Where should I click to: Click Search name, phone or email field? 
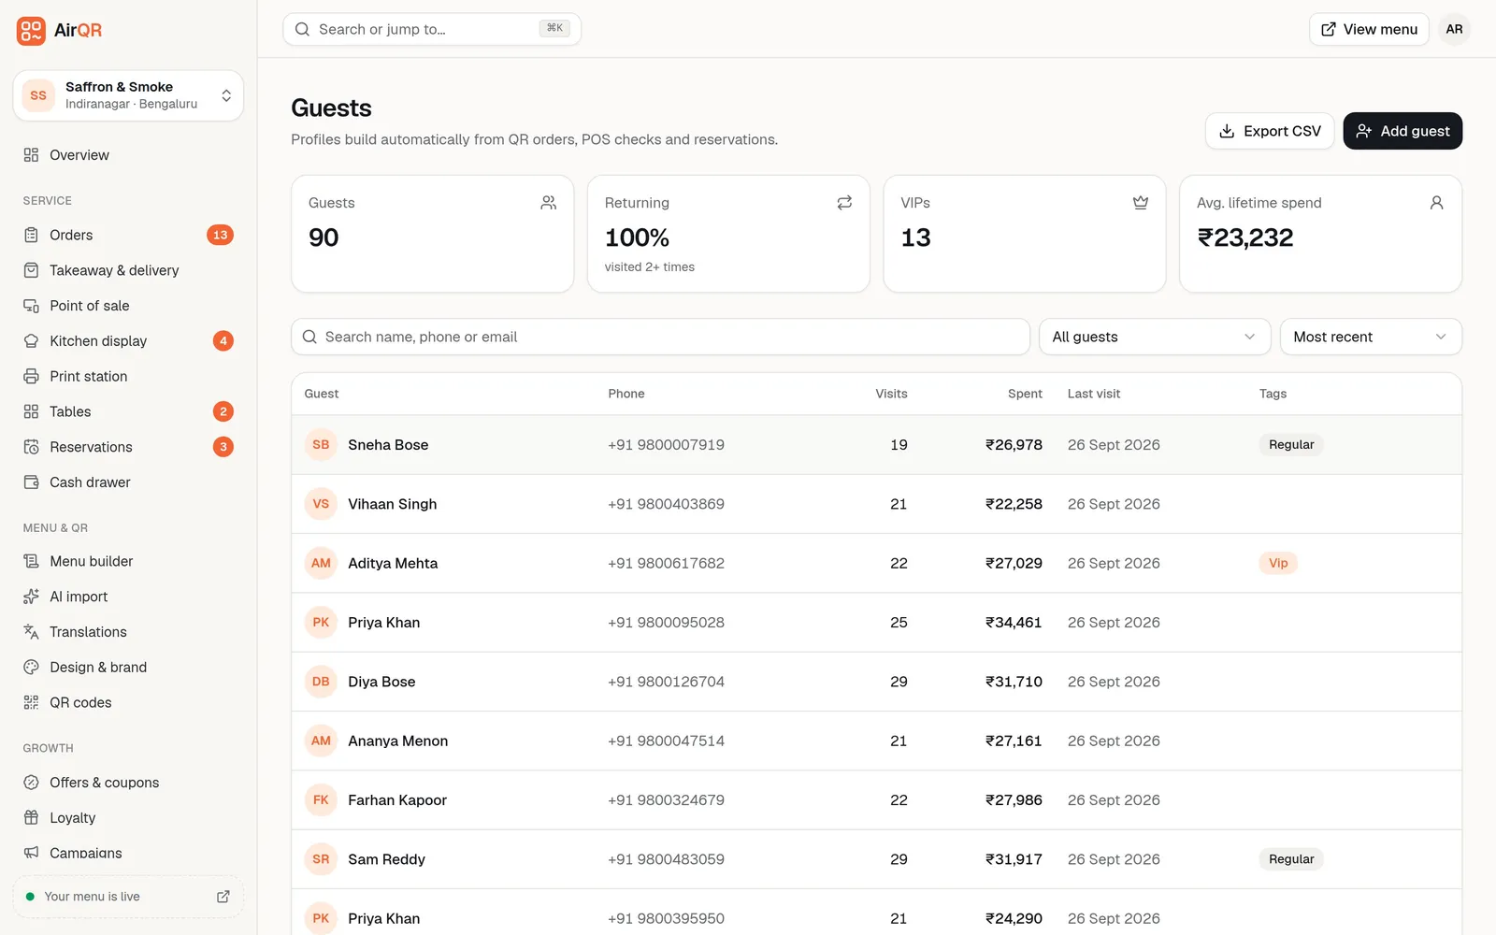tap(660, 337)
